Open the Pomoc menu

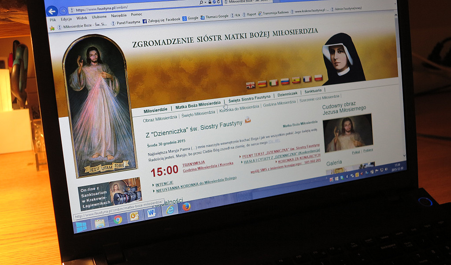point(137,14)
